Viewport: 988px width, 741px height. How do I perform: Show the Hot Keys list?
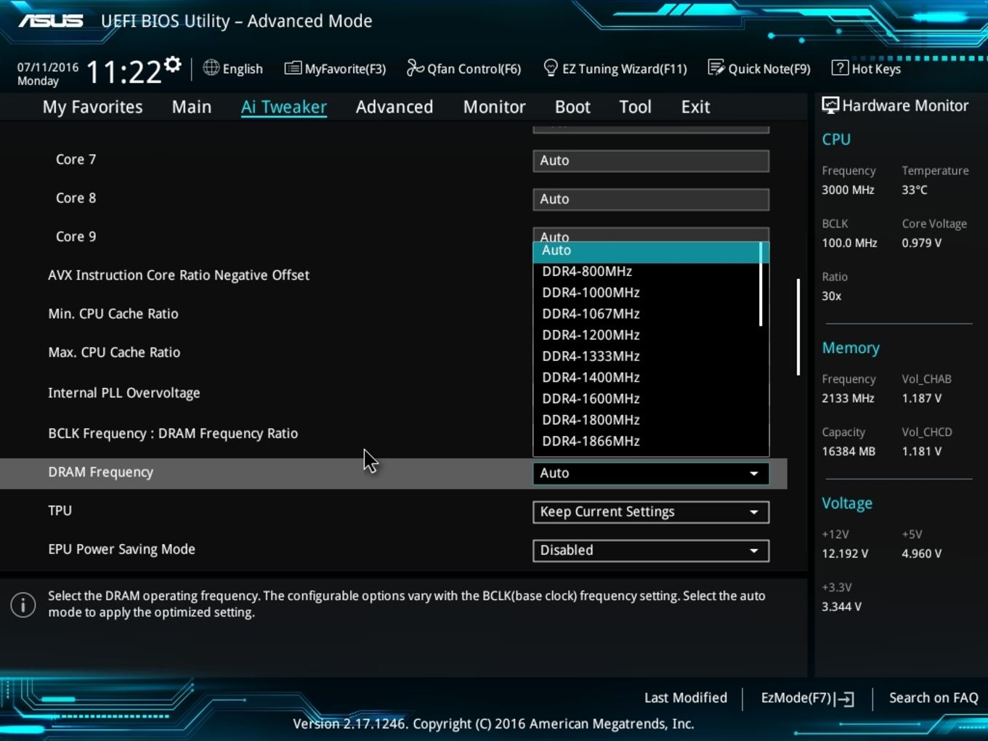click(x=876, y=69)
